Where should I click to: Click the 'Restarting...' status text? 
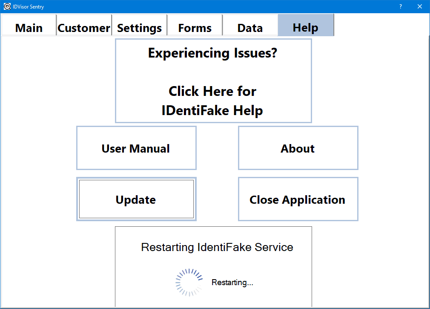tap(232, 283)
